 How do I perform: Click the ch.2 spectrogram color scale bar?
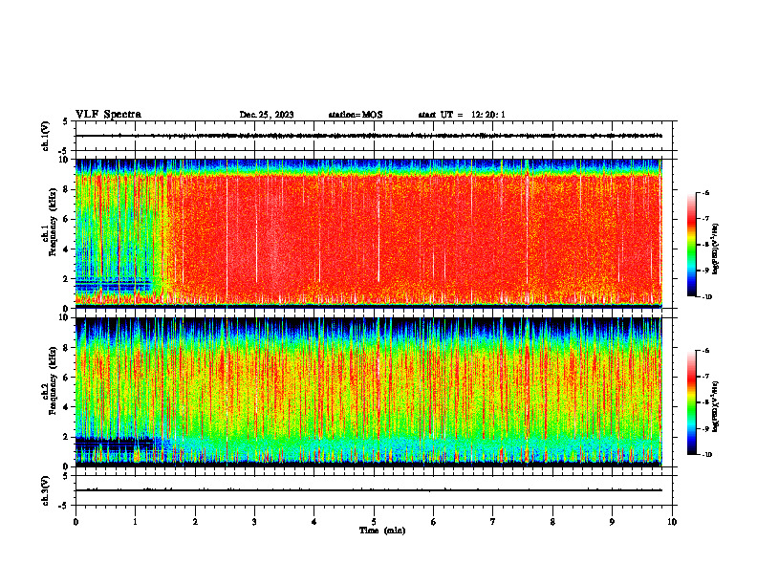(x=691, y=402)
